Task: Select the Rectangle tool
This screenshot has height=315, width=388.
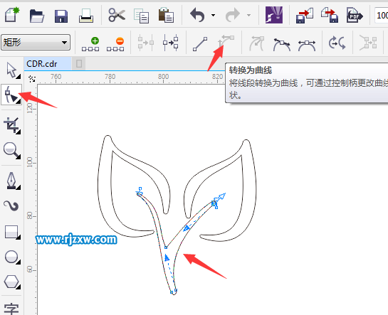Action: (x=11, y=232)
